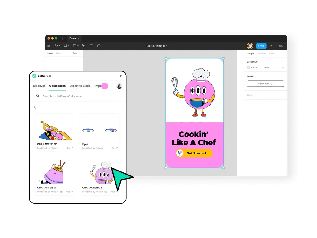Select the Frame tool

tap(65, 45)
